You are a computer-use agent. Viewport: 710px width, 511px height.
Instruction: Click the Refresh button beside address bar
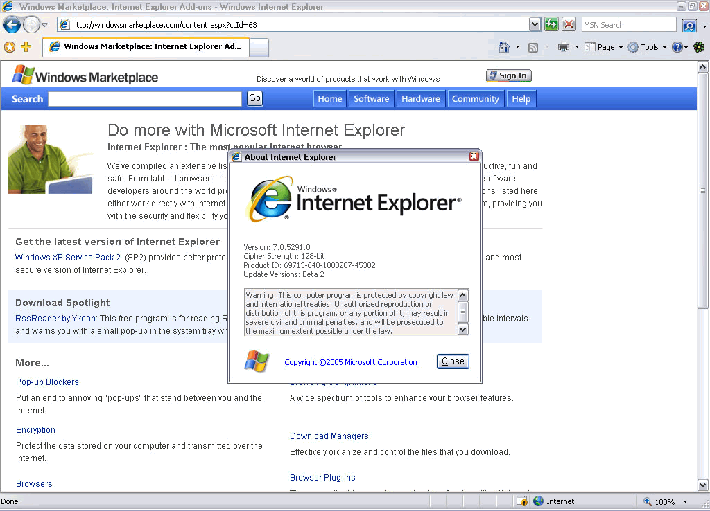tap(551, 24)
